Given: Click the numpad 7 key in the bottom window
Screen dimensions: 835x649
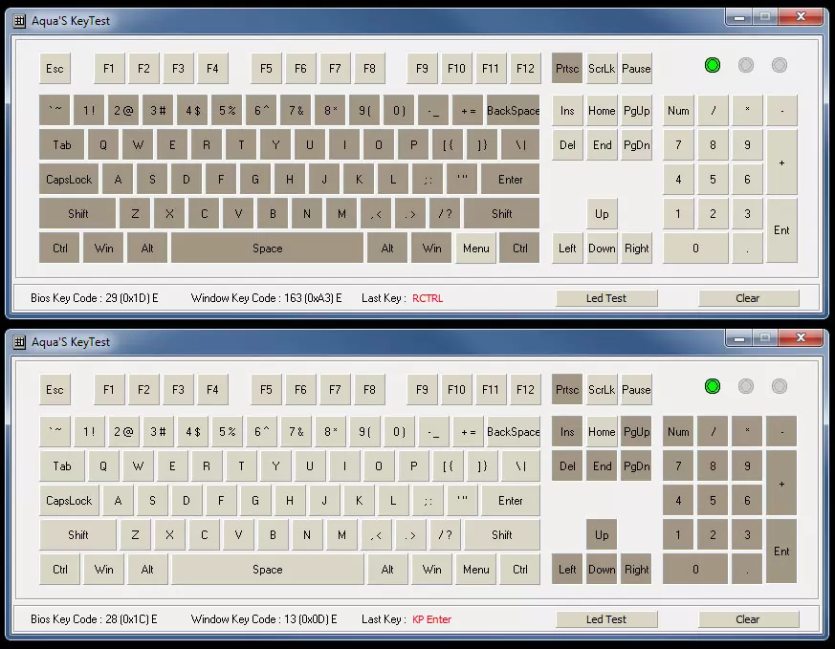Looking at the screenshot, I should (678, 466).
